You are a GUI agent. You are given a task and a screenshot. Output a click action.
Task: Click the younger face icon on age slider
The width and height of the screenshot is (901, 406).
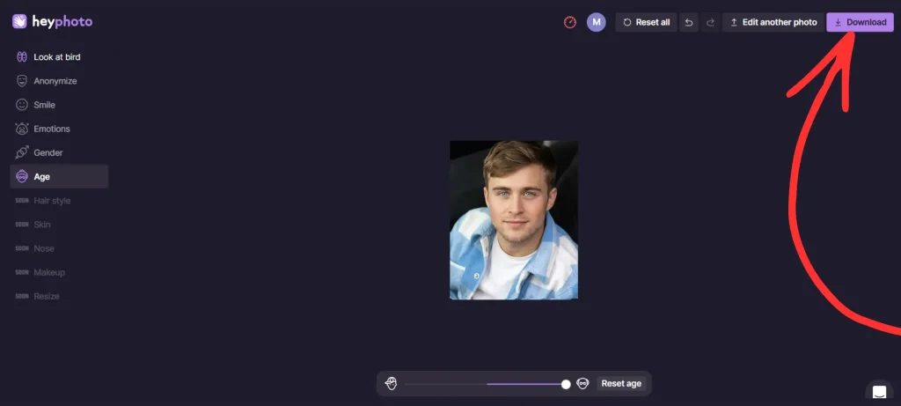tap(392, 384)
